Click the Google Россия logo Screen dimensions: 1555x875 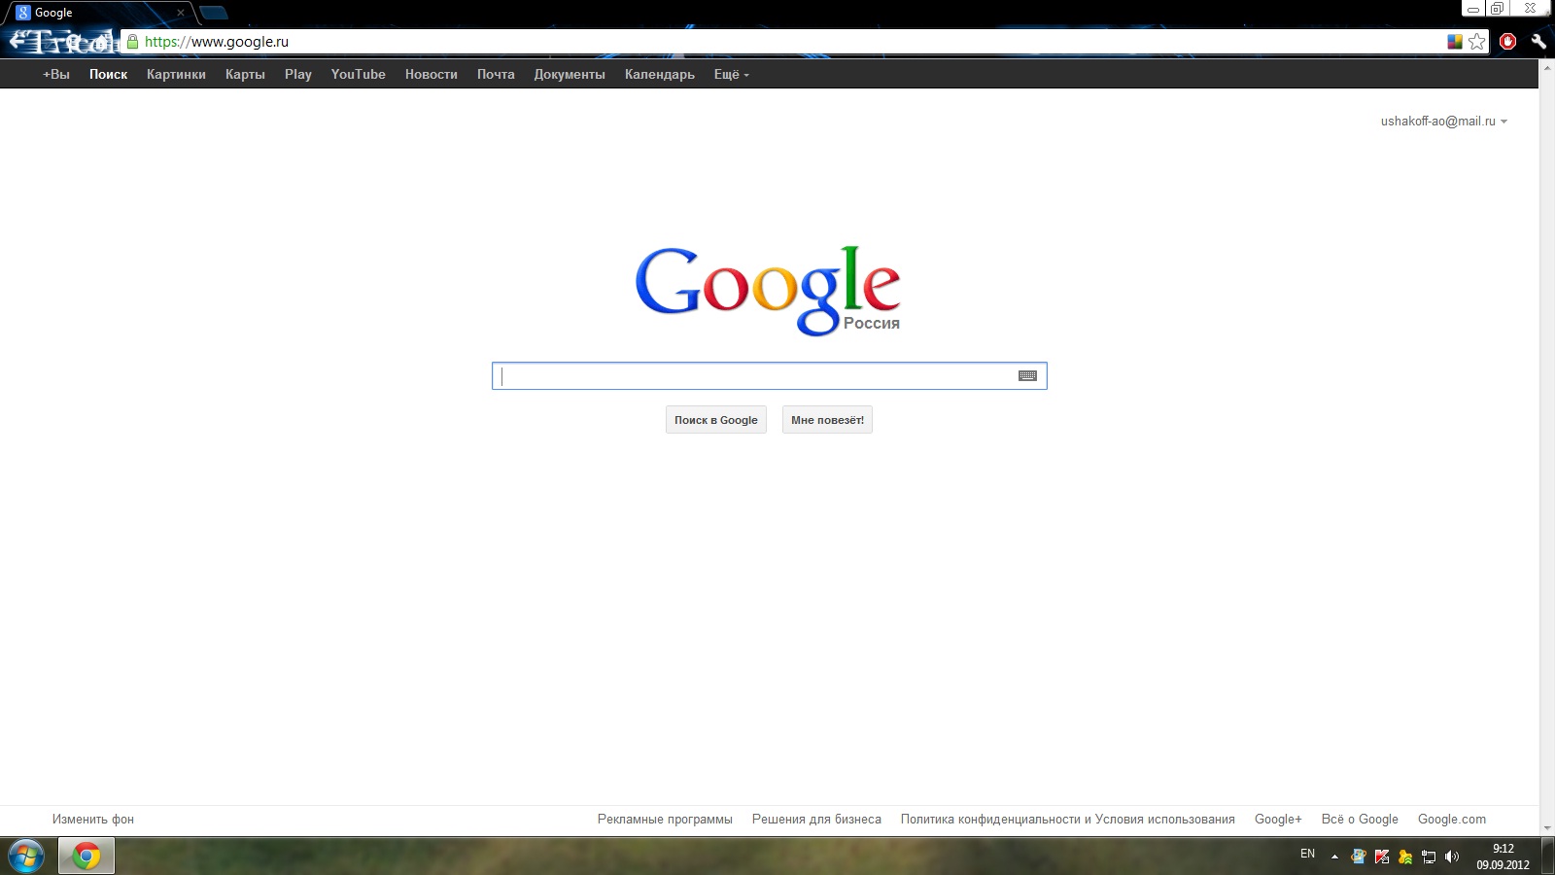768,290
